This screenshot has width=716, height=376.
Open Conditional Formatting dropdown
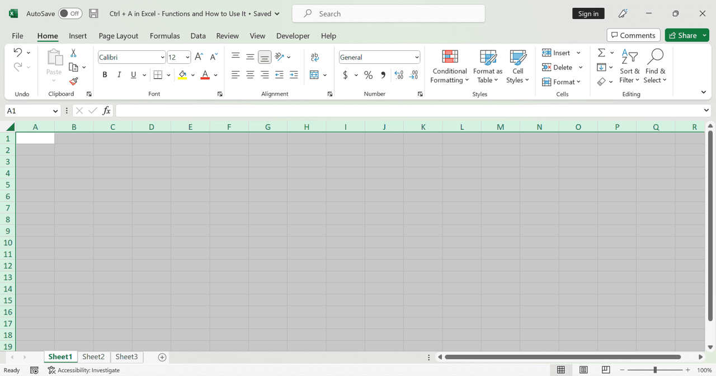450,67
